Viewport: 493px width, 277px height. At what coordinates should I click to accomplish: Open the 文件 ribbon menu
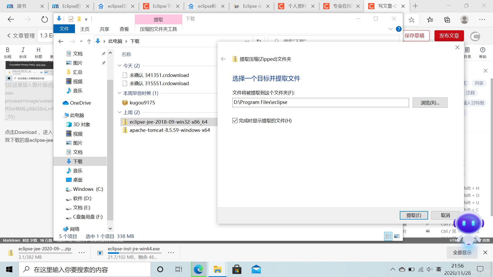pyautogui.click(x=64, y=29)
